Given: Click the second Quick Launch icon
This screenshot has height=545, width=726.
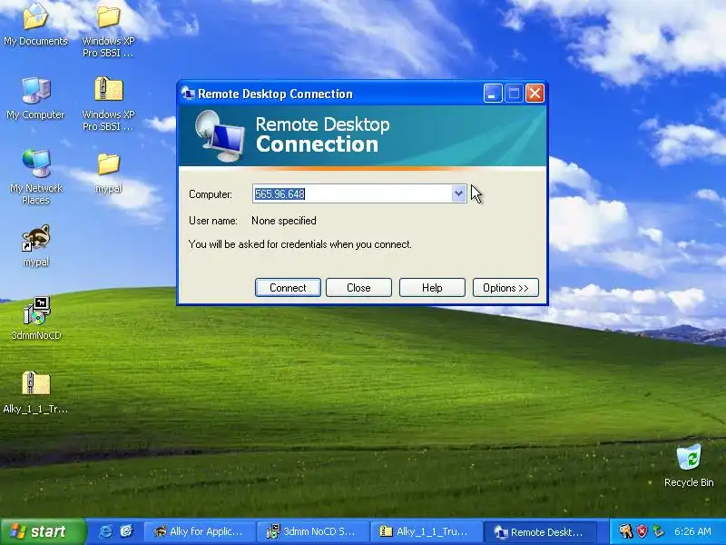Looking at the screenshot, I should pos(126,531).
